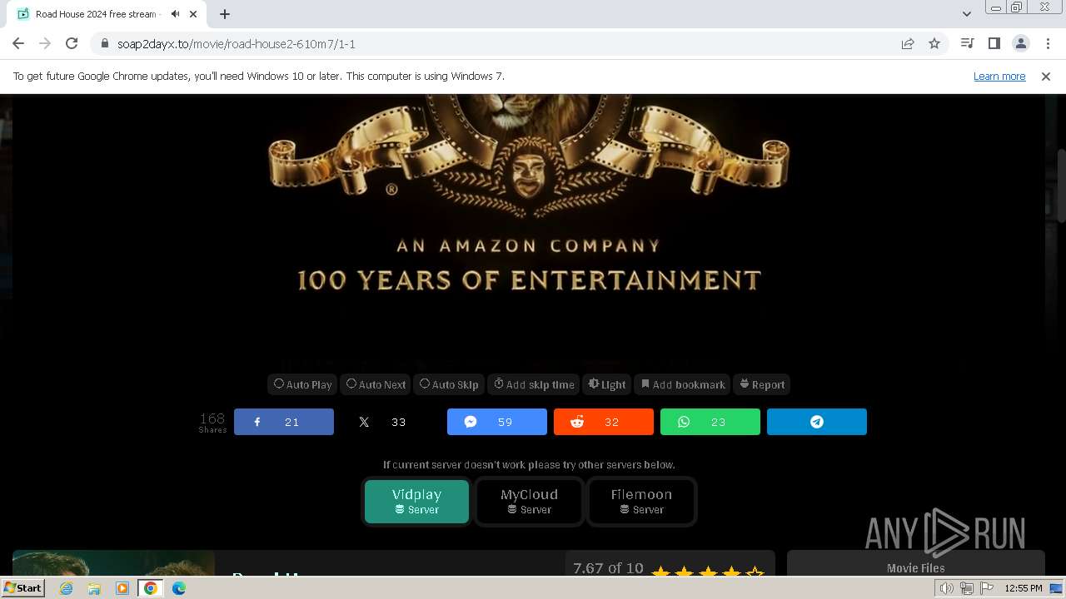Share on Reddit
The height and width of the screenshot is (599, 1066).
(x=604, y=422)
